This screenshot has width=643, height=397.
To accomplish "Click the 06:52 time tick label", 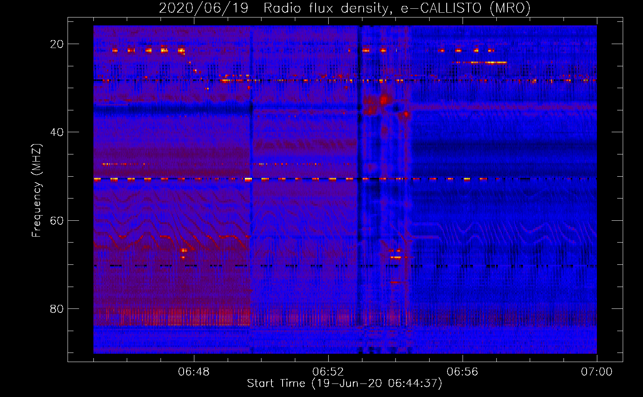I will pos(328,372).
